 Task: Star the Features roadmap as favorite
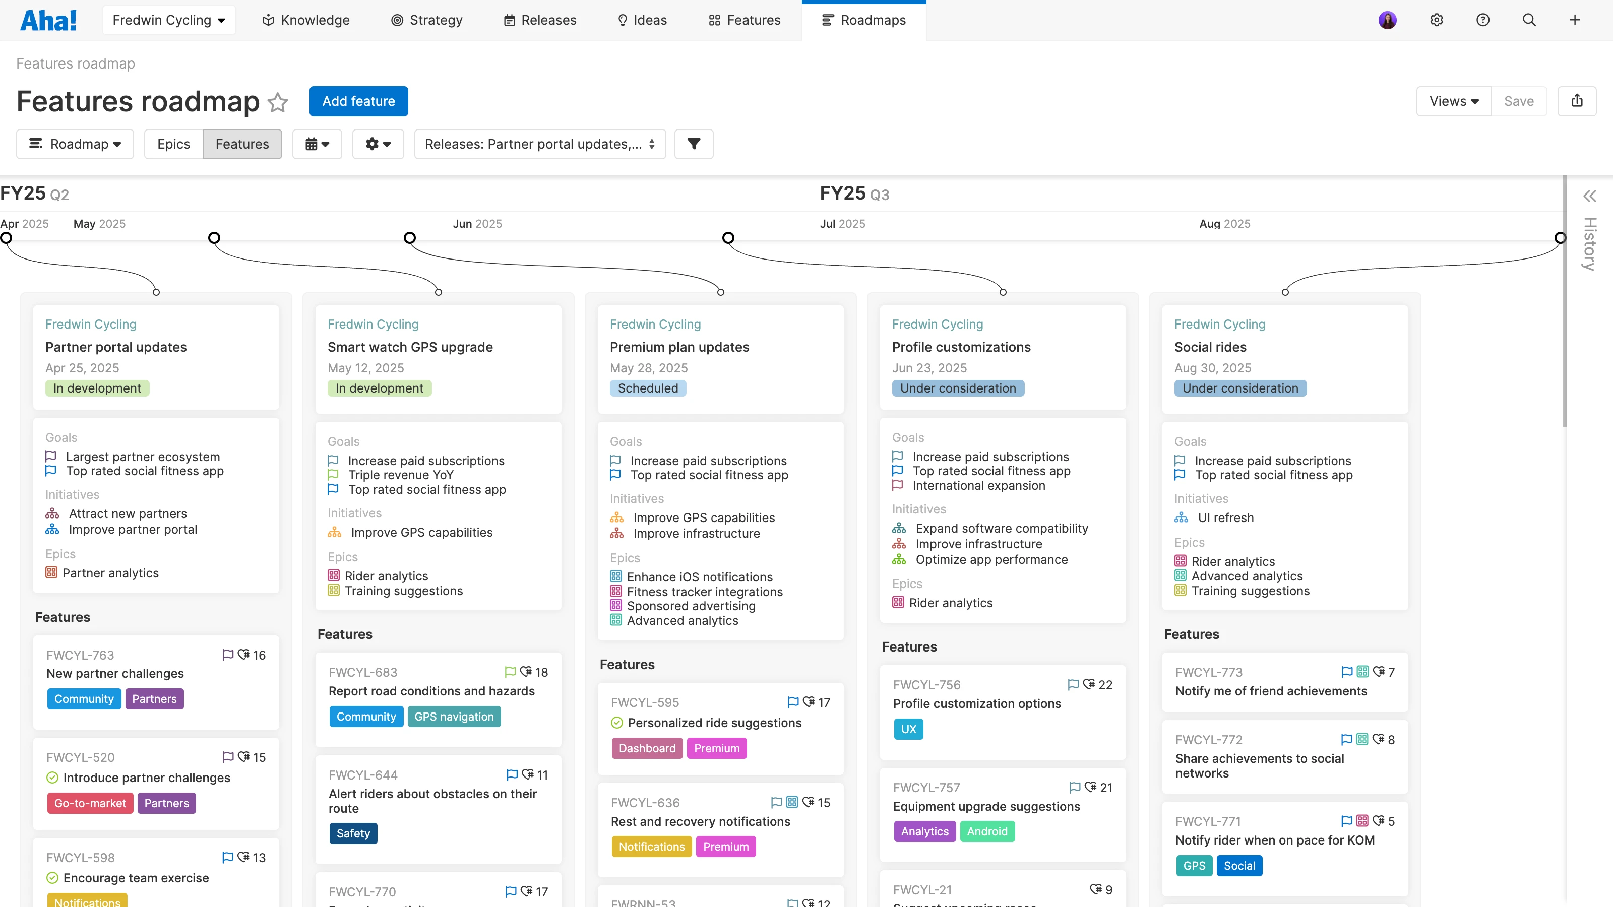tap(277, 102)
